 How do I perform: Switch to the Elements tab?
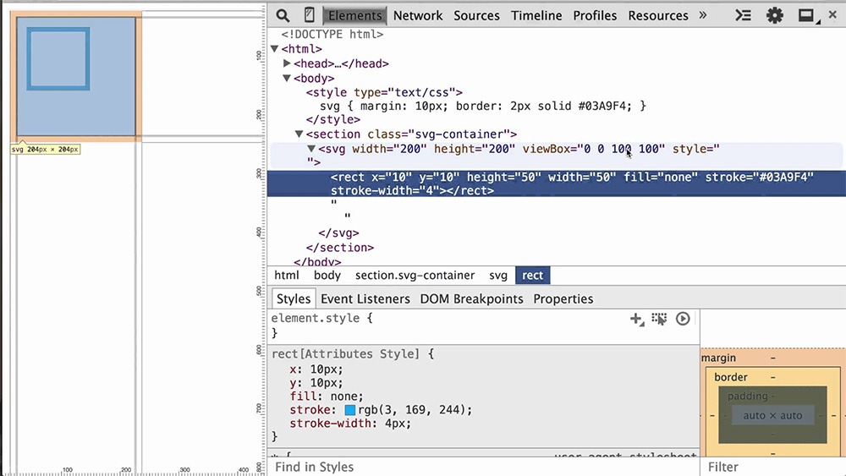(x=354, y=15)
